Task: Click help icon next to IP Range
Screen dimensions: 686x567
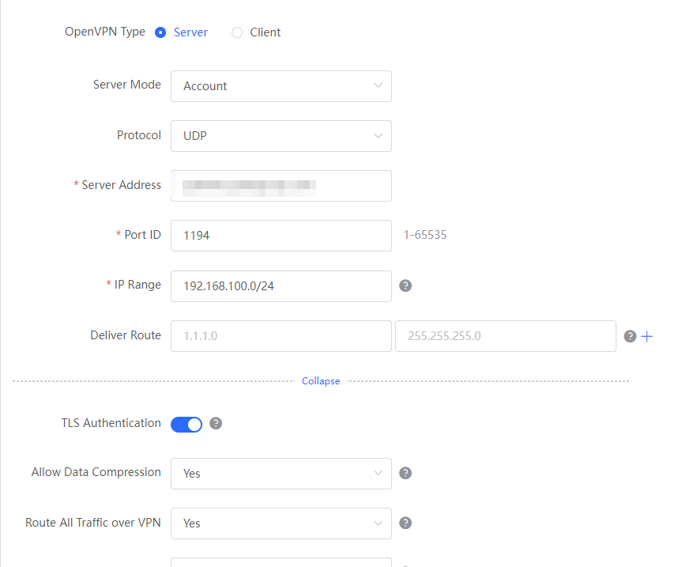Action: pos(405,285)
